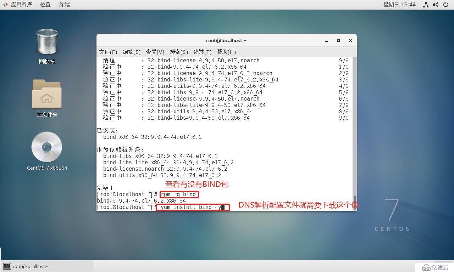
Task: Open the 位置 menu in top panel
Action: click(x=45, y=5)
